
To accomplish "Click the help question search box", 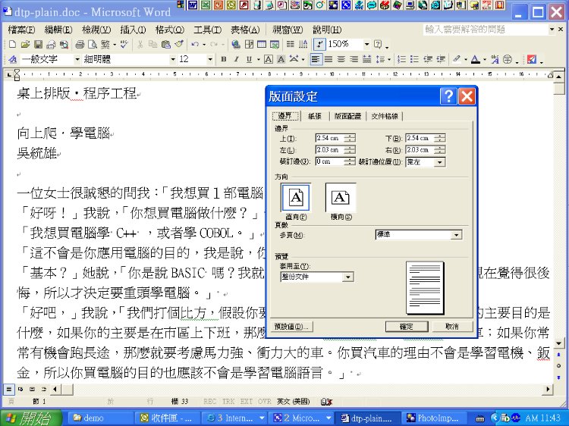I will pos(486,30).
